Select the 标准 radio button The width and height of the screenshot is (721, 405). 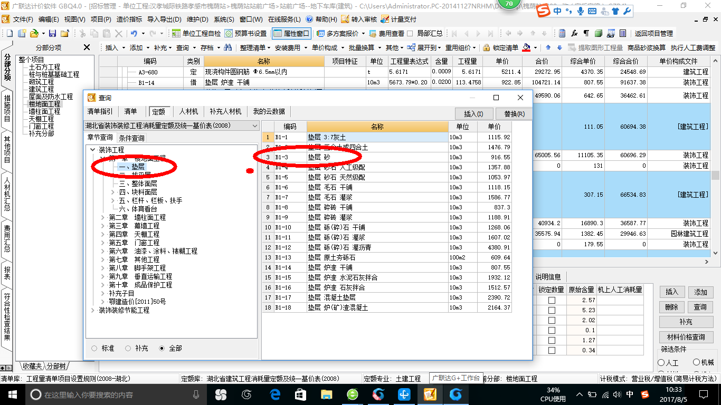pyautogui.click(x=94, y=348)
